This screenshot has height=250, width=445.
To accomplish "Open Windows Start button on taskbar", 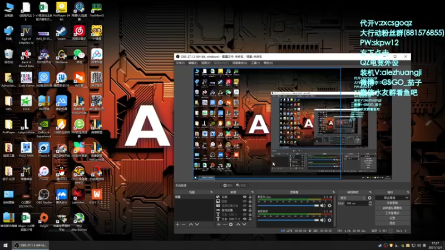I will pyautogui.click(x=5, y=245).
